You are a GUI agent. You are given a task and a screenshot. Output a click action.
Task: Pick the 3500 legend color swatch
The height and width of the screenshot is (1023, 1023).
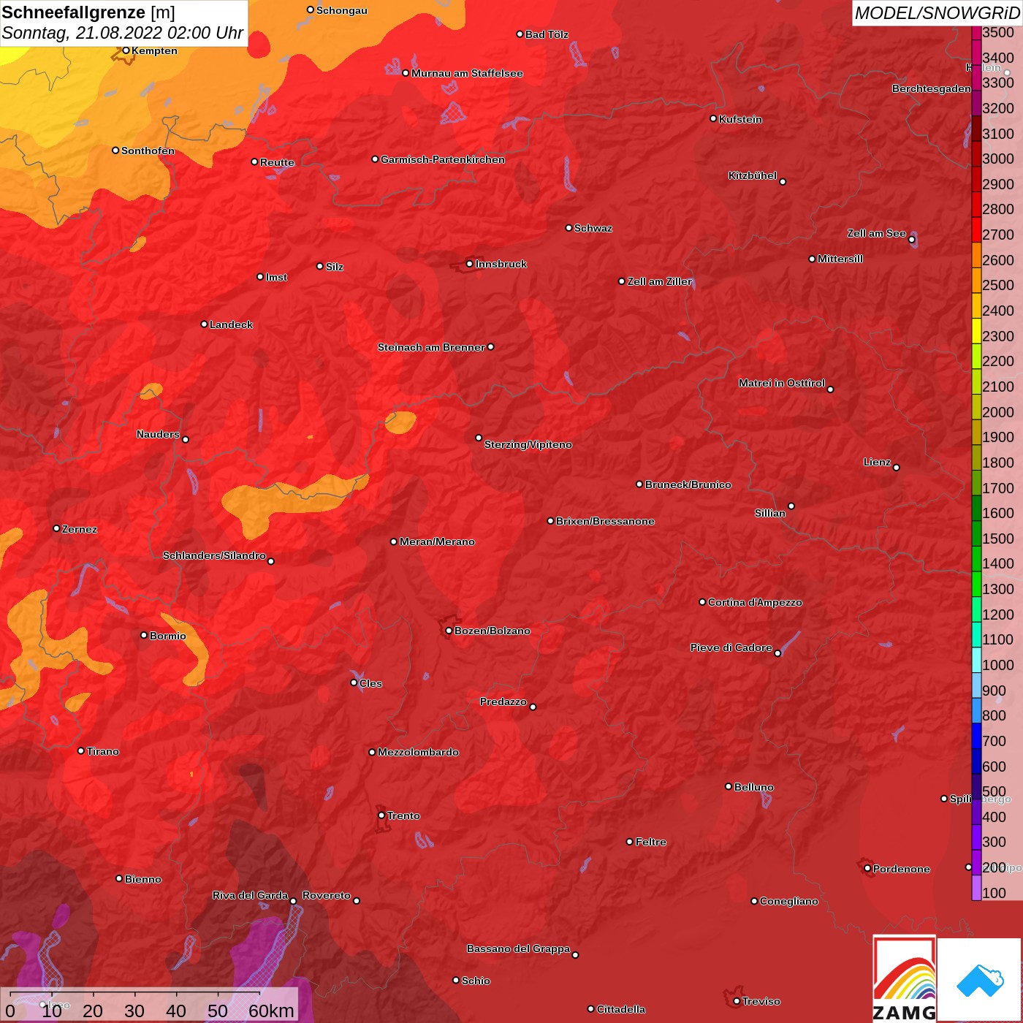pos(976,32)
